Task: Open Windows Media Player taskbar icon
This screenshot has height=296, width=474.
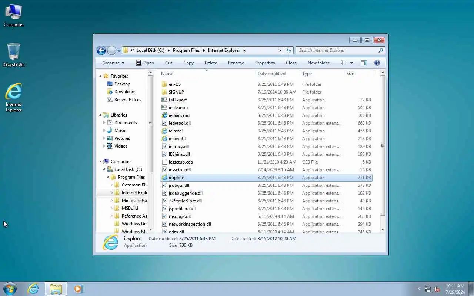Action: 78,289
